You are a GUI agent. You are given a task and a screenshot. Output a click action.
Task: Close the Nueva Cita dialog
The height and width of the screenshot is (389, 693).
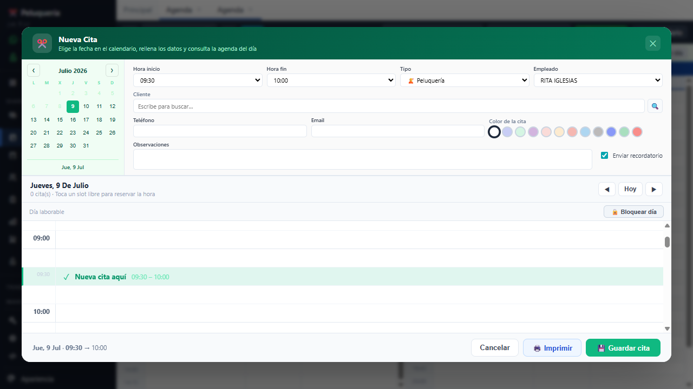(x=653, y=43)
